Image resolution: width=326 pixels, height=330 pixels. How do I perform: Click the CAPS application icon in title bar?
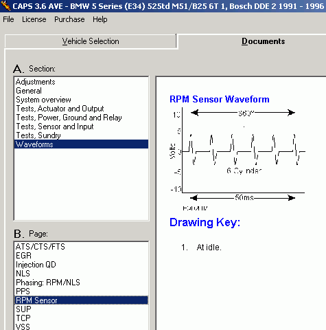click(5, 6)
